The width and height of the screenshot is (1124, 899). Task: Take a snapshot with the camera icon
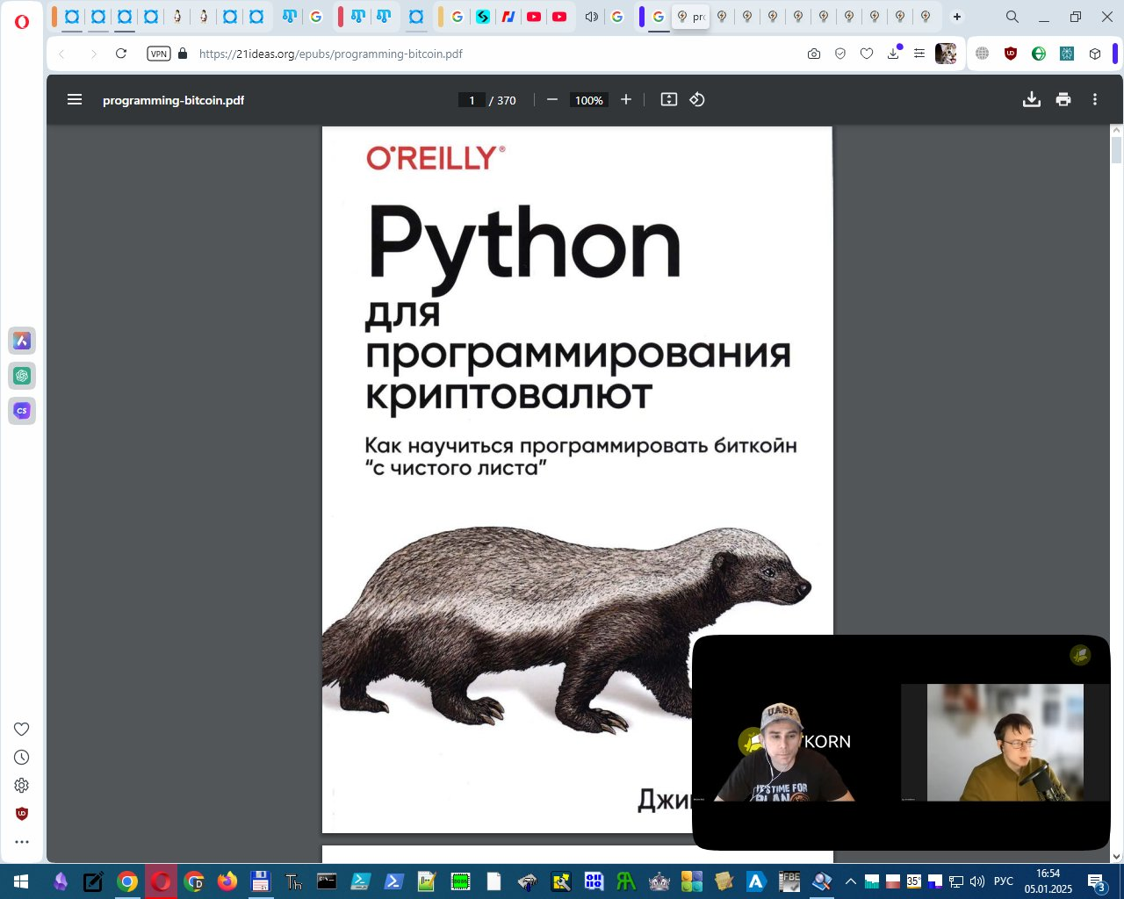814,54
